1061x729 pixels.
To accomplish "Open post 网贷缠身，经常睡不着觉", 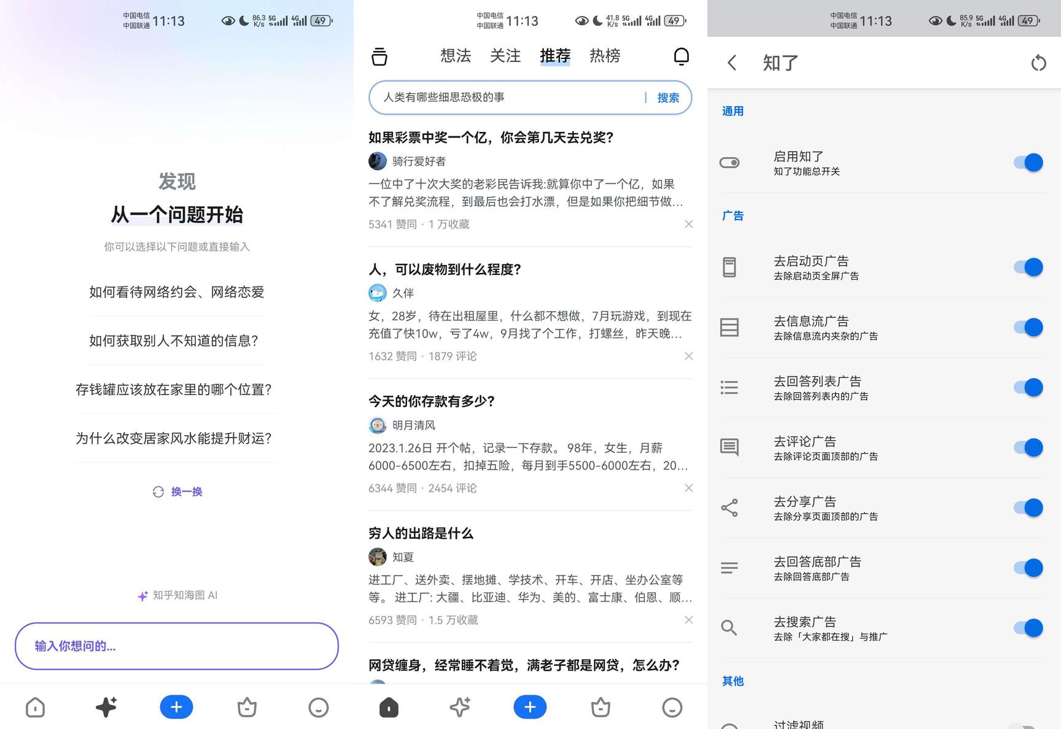I will (x=524, y=665).
